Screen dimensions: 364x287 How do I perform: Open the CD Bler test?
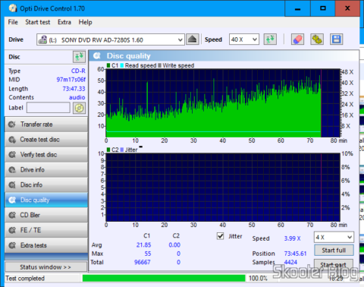coord(46,215)
